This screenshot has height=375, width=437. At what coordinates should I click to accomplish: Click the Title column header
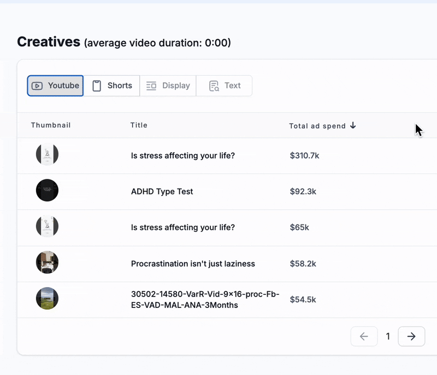139,125
